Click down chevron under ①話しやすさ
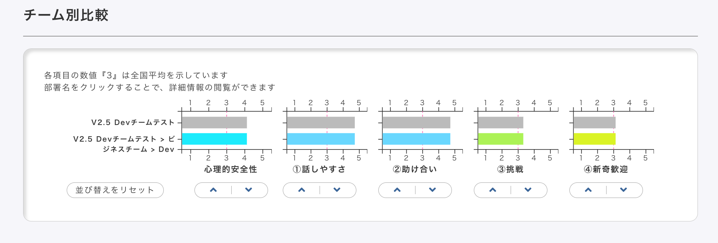The width and height of the screenshot is (718, 243). coord(337,190)
